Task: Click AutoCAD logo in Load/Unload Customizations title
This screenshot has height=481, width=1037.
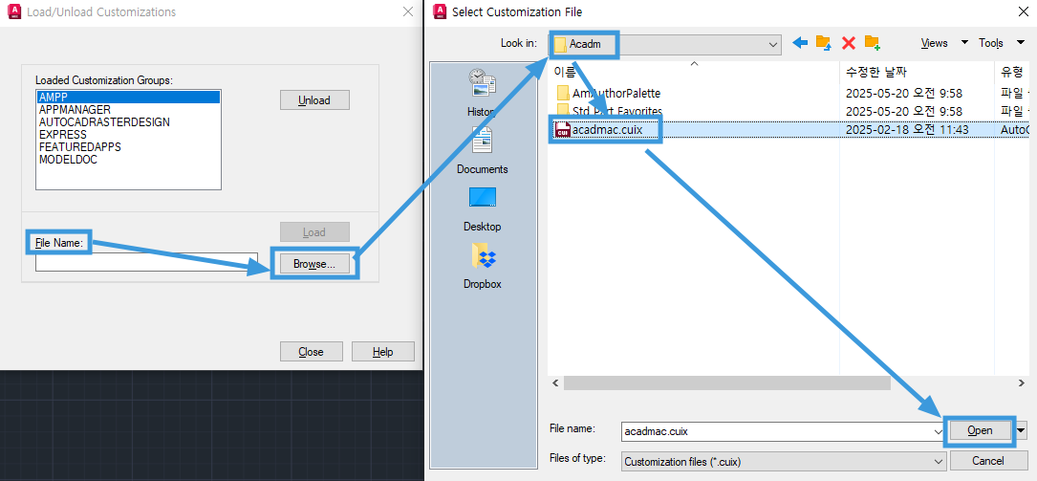Action: pyautogui.click(x=13, y=11)
